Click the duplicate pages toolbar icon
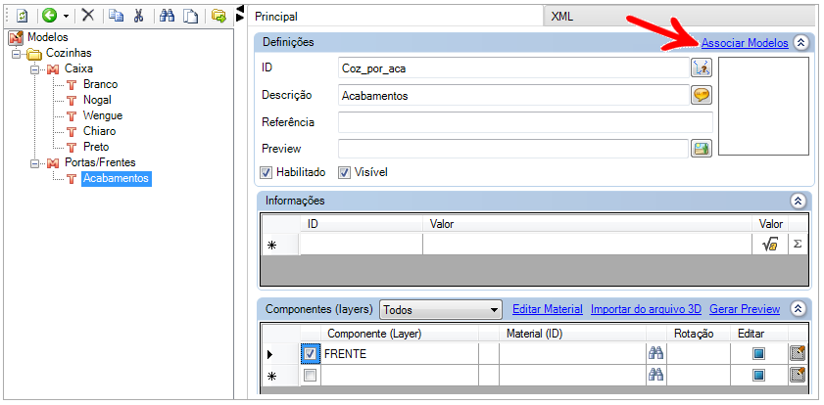This screenshot has height=405, width=824. 190,17
